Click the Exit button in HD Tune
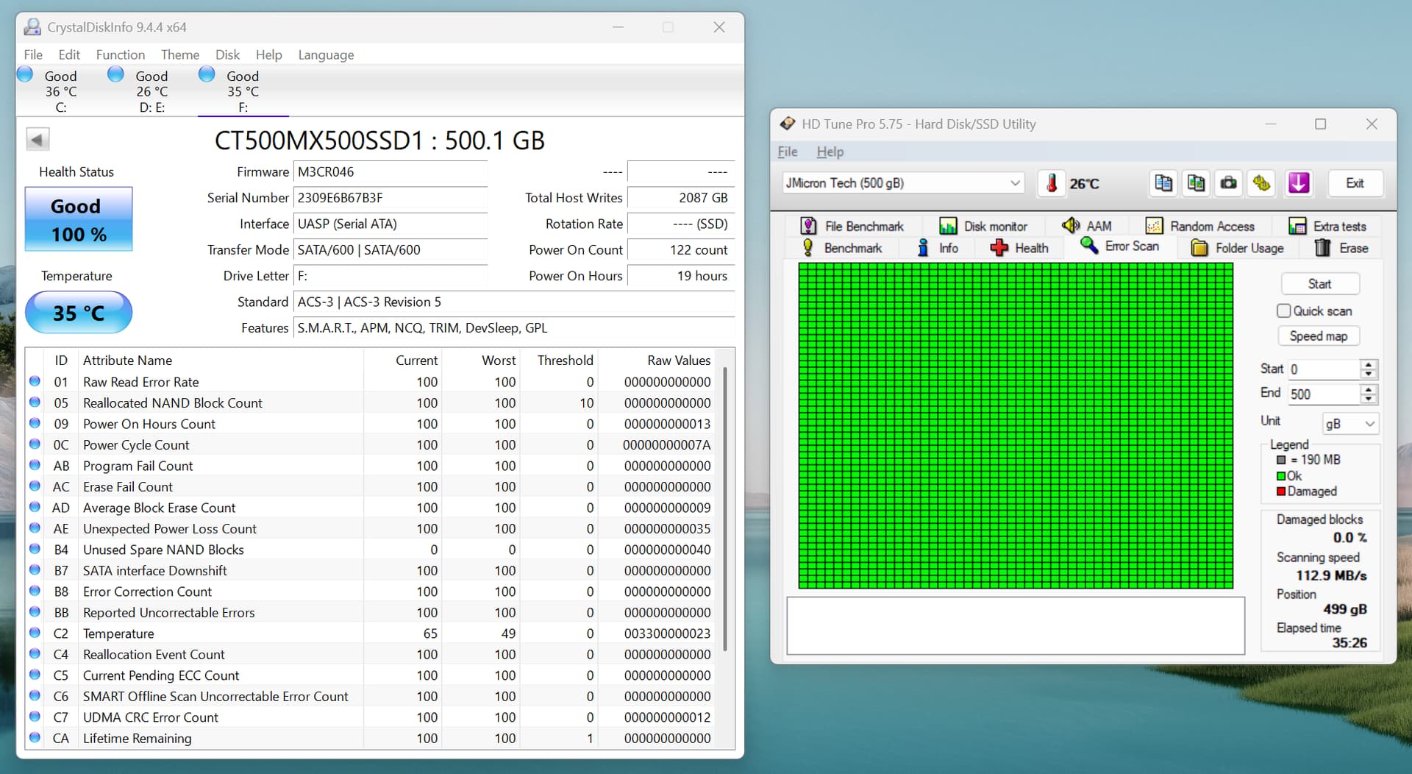Image resolution: width=1412 pixels, height=774 pixels. tap(1355, 183)
